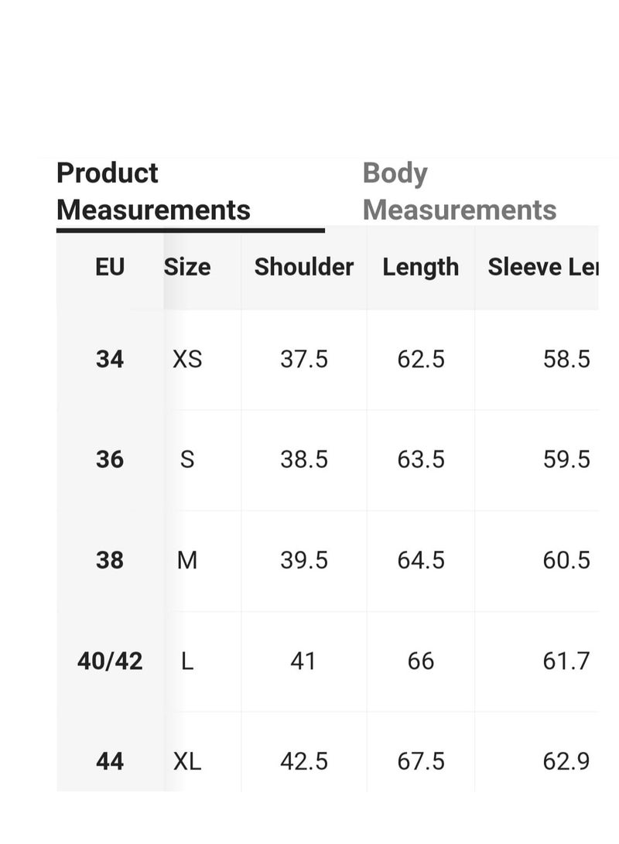Click the L size cell
This screenshot has height=844, width=619.
click(x=187, y=661)
